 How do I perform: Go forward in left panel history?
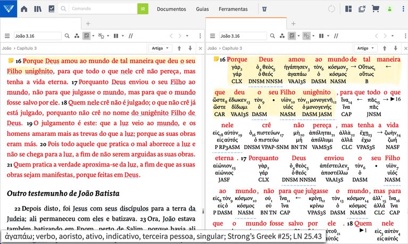pyautogui.click(x=180, y=36)
